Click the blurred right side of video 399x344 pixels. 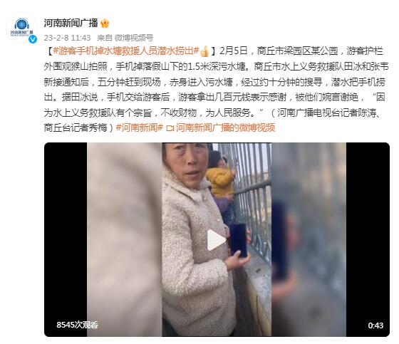(x=309, y=239)
